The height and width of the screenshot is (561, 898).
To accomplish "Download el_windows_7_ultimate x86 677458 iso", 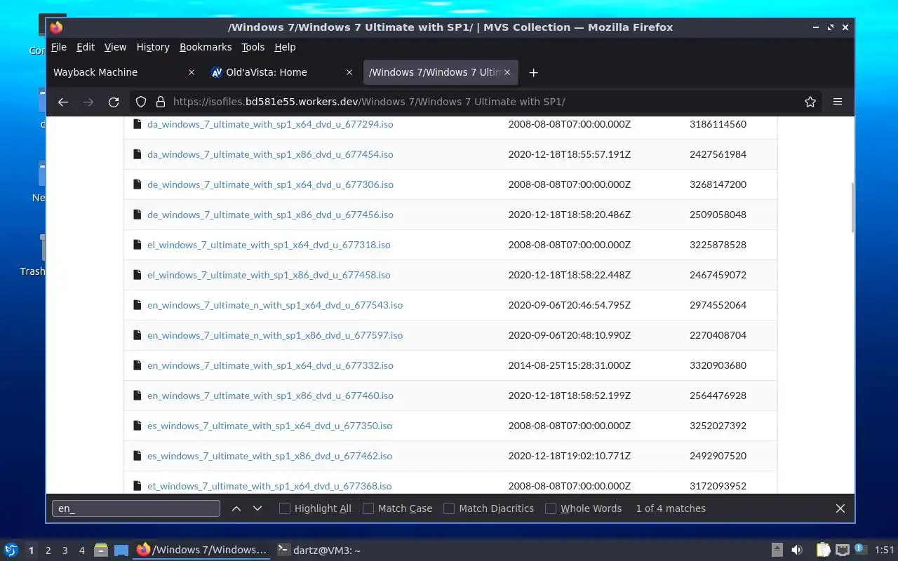I will pyautogui.click(x=269, y=275).
